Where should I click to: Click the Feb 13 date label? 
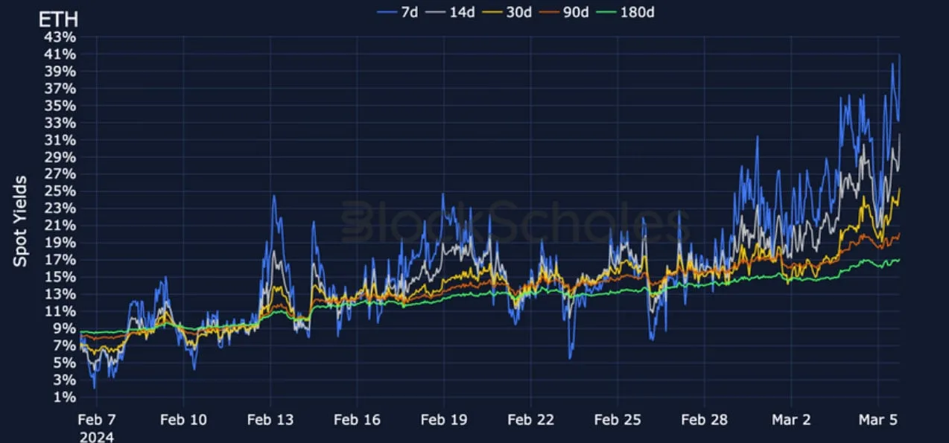coord(270,420)
